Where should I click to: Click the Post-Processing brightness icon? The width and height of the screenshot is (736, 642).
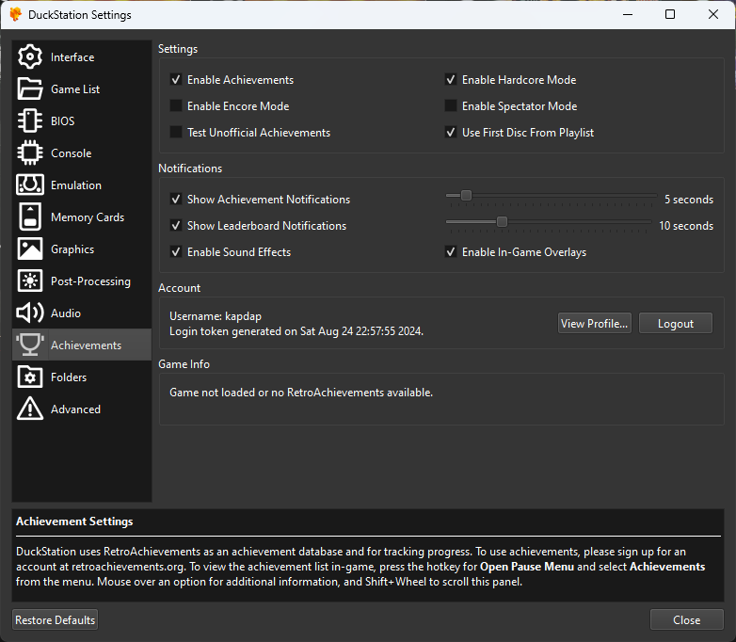[x=30, y=281]
